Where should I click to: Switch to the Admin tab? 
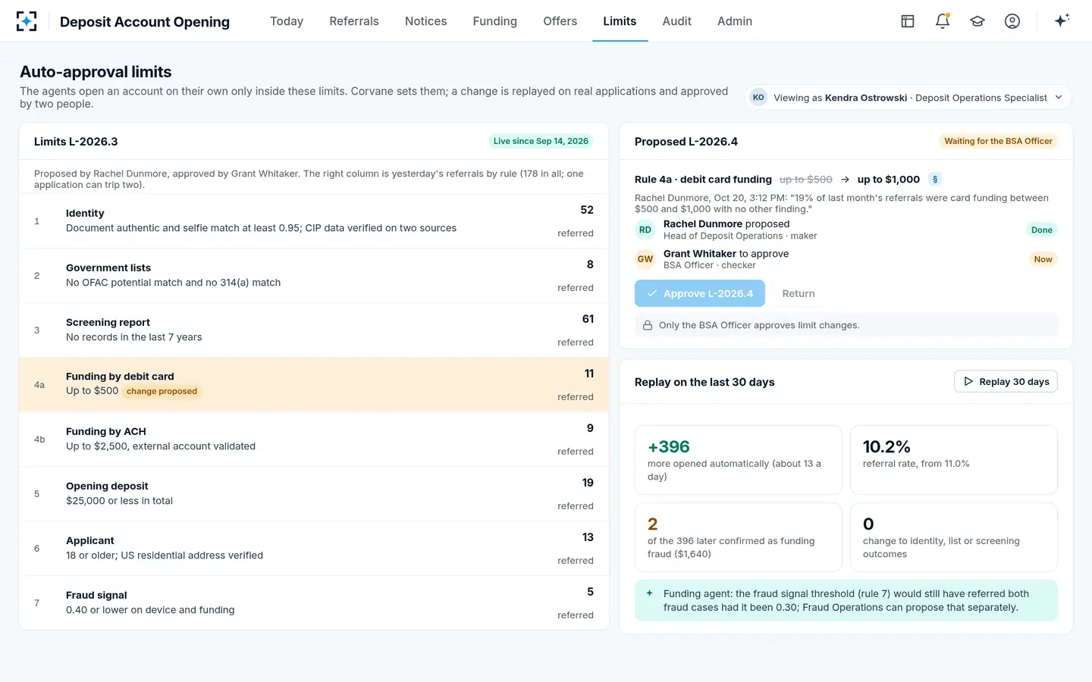pos(735,21)
